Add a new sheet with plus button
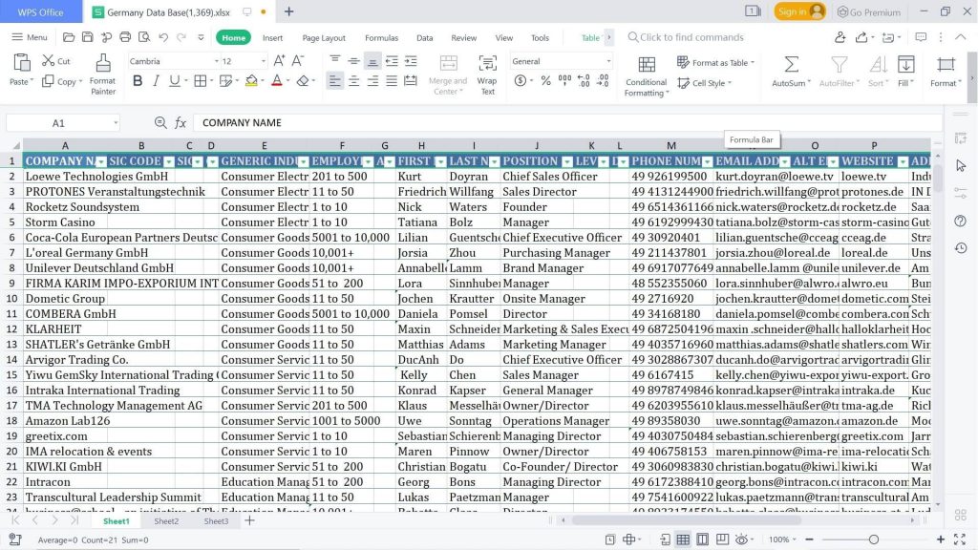 tap(249, 520)
